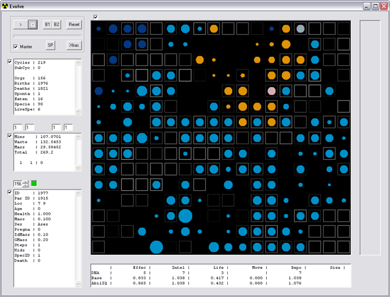The image size is (390, 297).
Task: Click the 'Size' column header in the DNA table
Action: (335, 268)
